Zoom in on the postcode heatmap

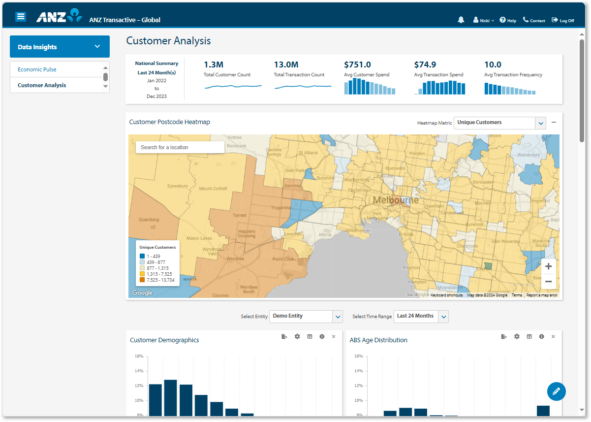548,266
